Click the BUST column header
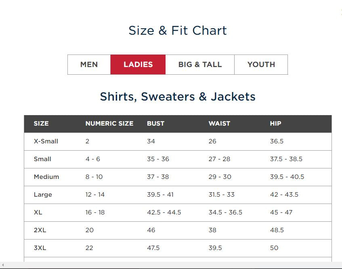342x269 pixels. pos(155,124)
